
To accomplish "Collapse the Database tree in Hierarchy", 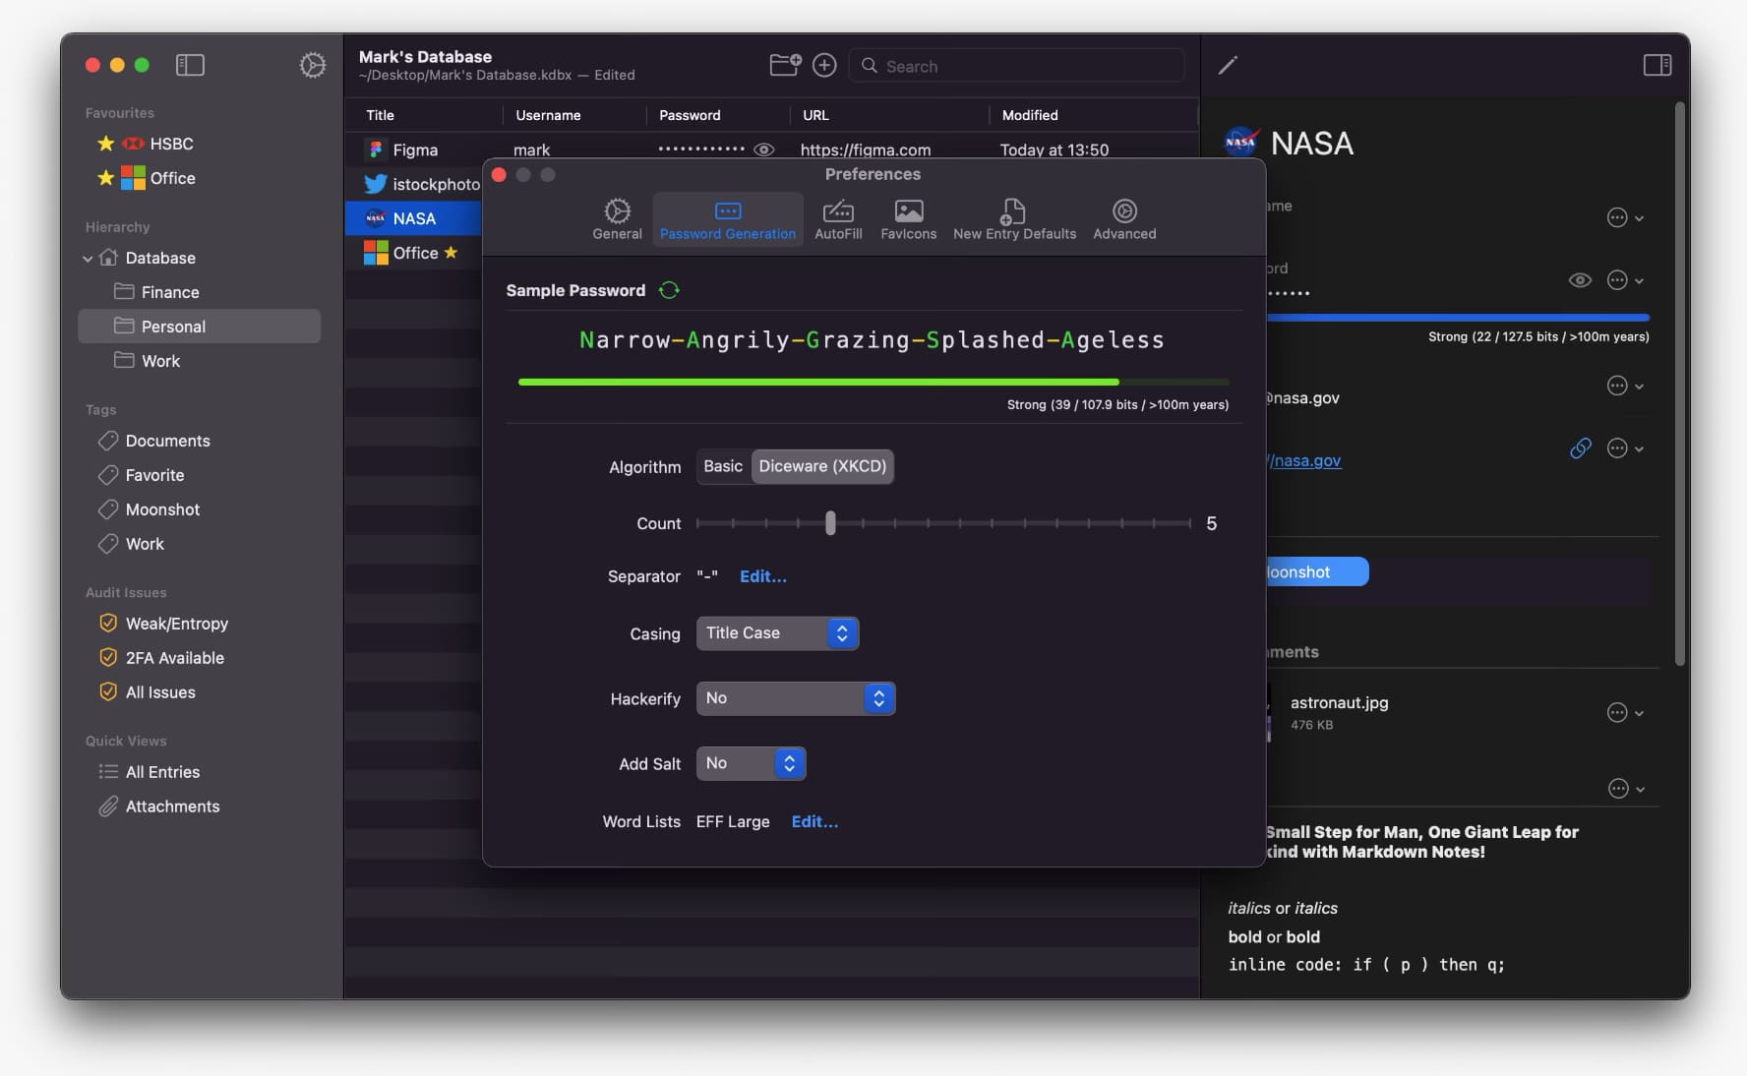I will [88, 259].
